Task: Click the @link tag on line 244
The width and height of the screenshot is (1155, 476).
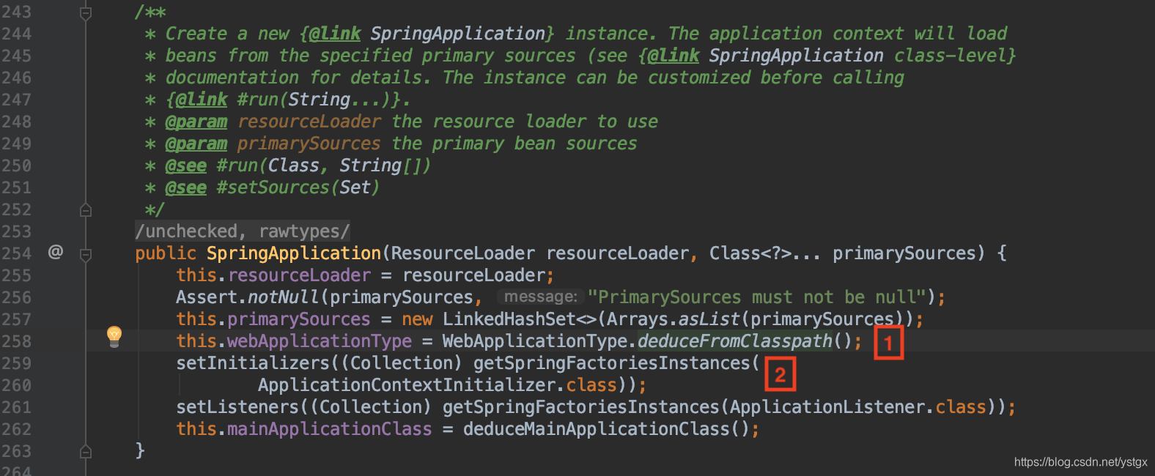Action: point(335,34)
